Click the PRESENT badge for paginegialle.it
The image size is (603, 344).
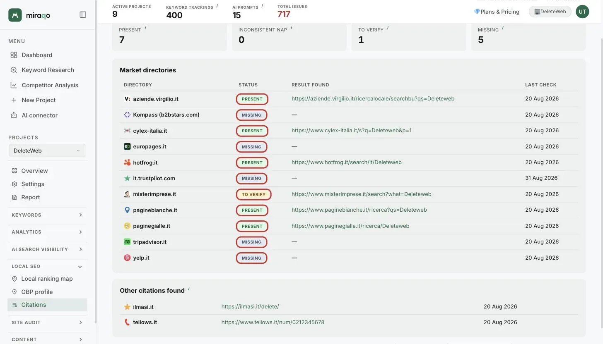click(252, 226)
